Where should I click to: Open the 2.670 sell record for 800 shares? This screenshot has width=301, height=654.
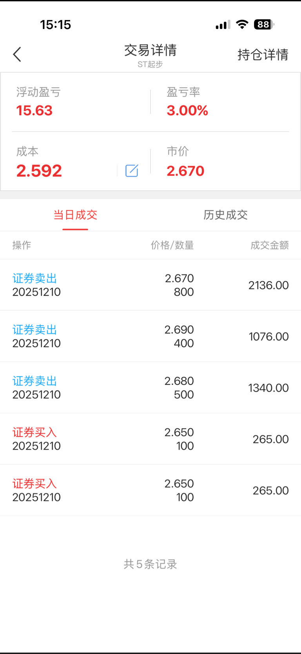[x=150, y=285]
